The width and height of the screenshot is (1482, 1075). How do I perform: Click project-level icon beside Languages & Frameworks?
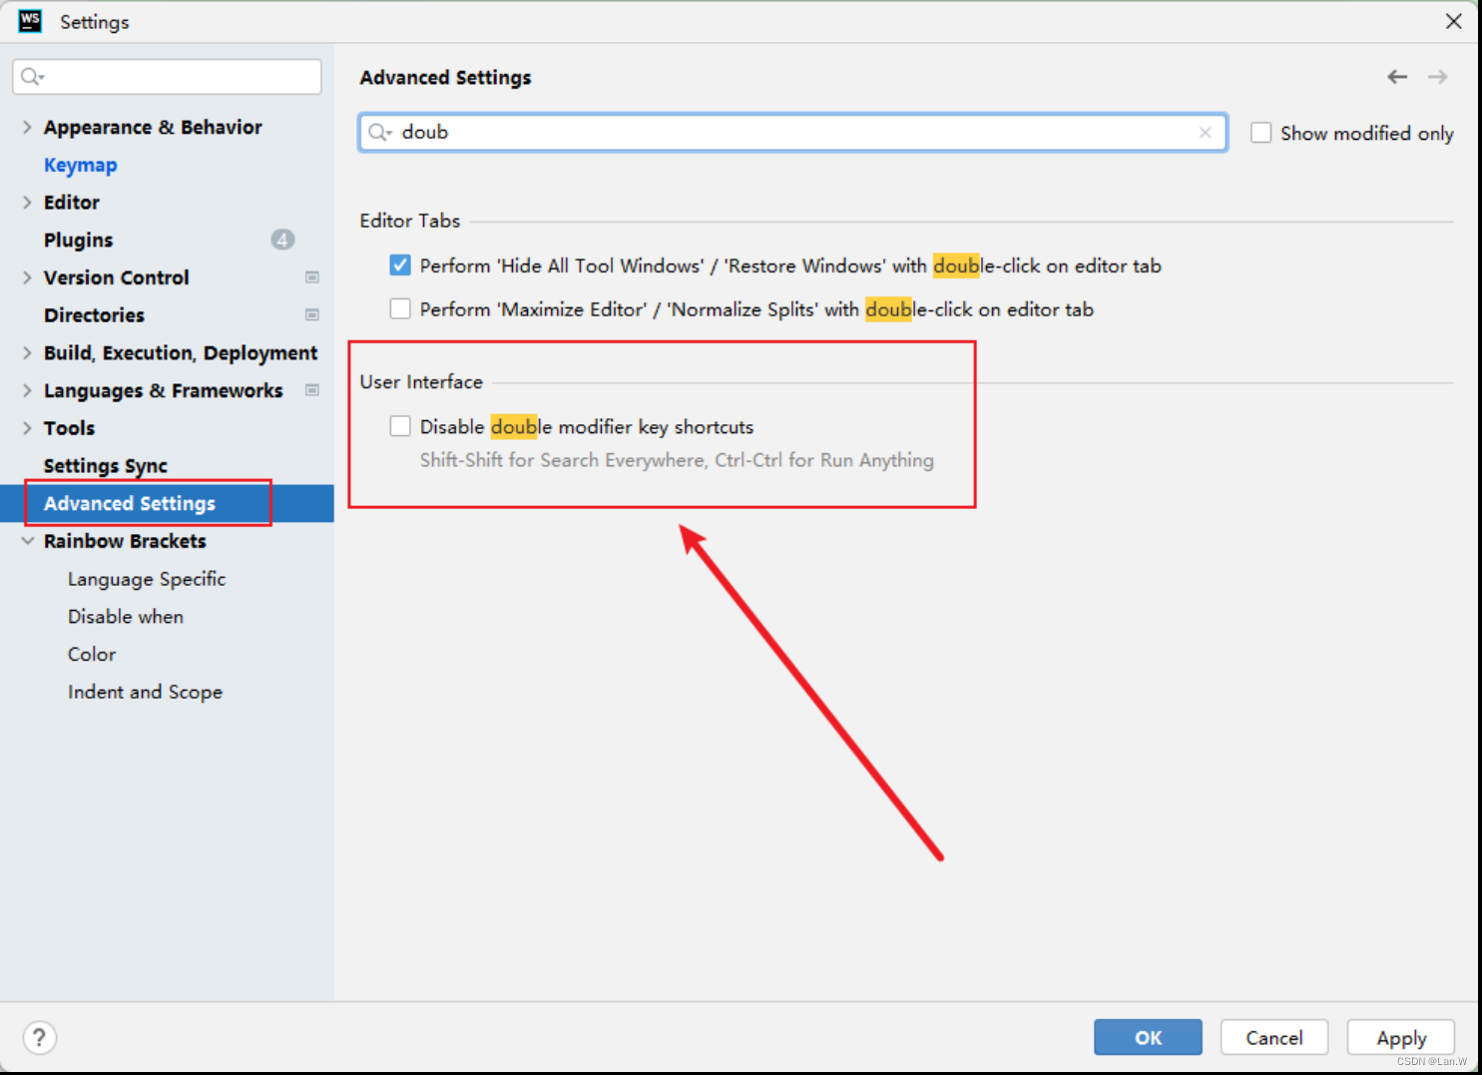[312, 390]
